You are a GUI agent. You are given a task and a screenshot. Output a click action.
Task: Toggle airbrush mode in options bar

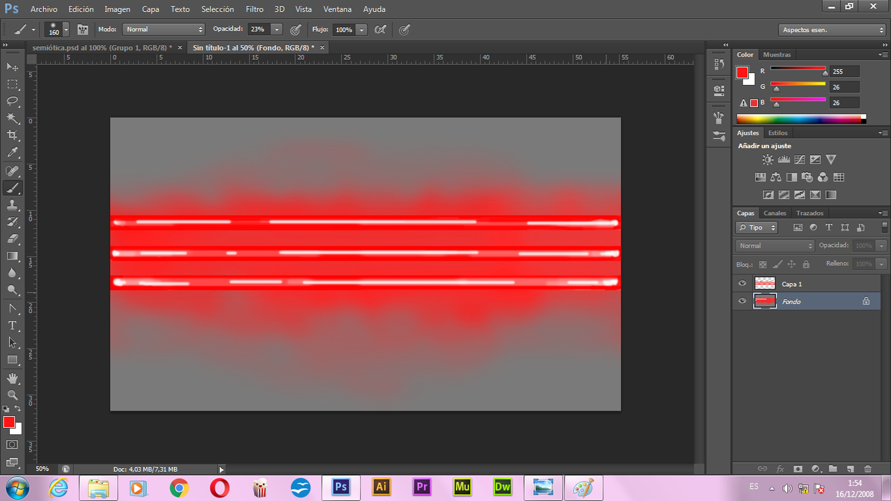point(380,29)
